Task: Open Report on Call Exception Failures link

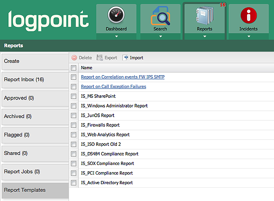Action: (x=113, y=87)
